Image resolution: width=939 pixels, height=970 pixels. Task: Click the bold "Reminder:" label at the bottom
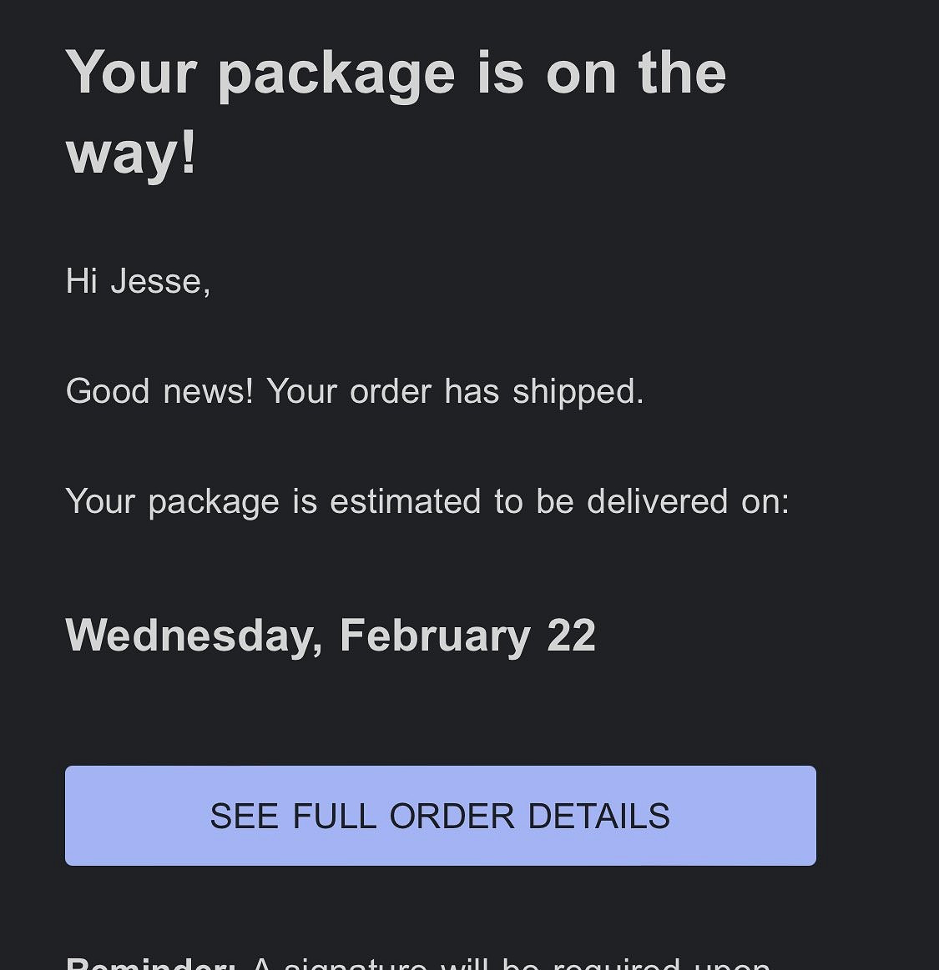click(150, 963)
